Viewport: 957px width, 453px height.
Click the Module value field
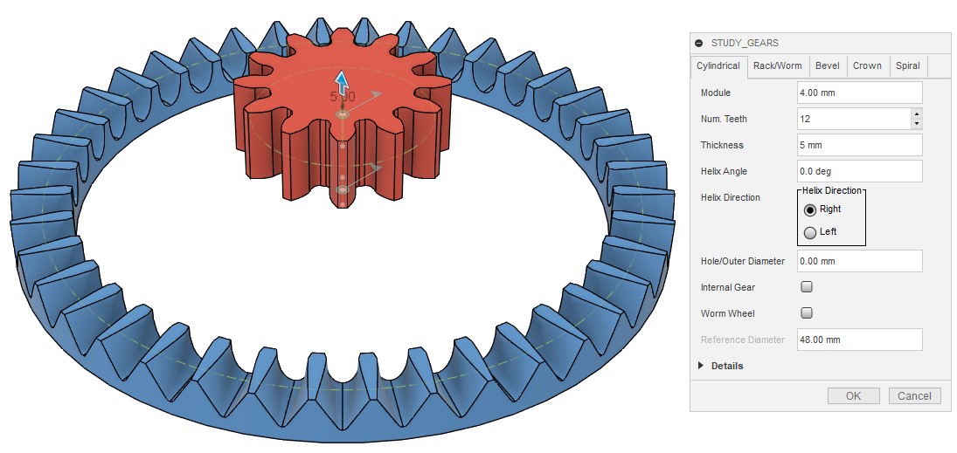(x=859, y=93)
